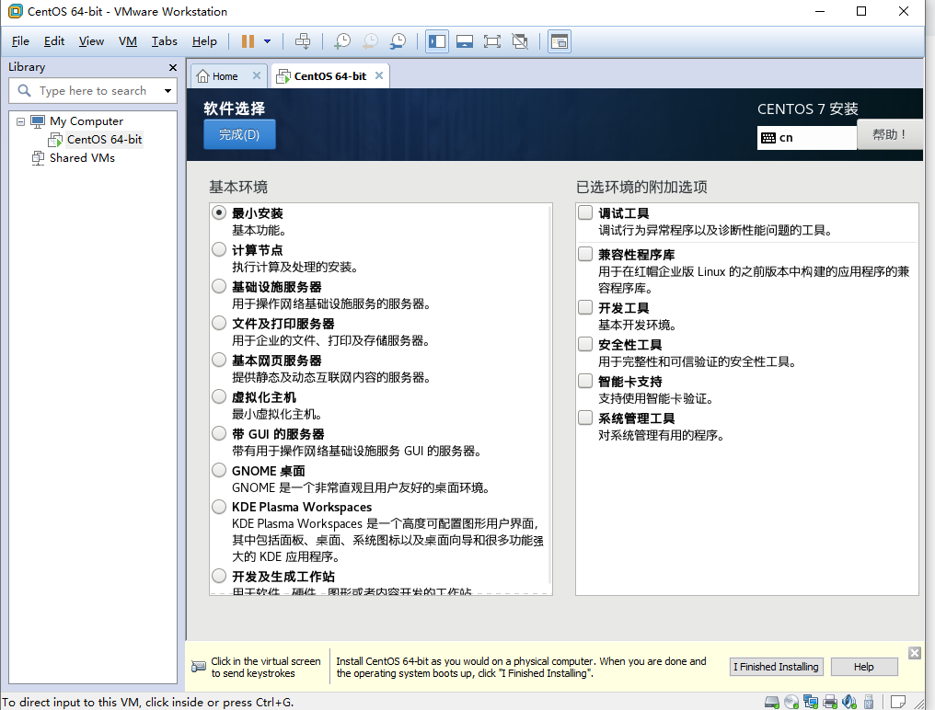Open the VM menu
Screen dimensions: 935x710
(128, 41)
